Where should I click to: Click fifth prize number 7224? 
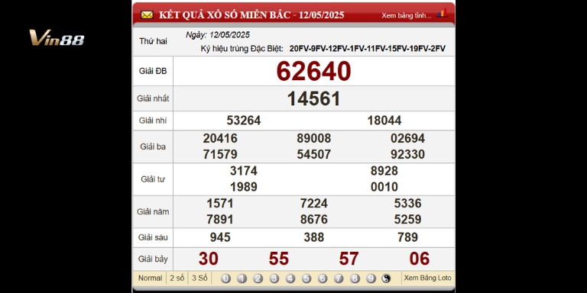[x=313, y=203]
